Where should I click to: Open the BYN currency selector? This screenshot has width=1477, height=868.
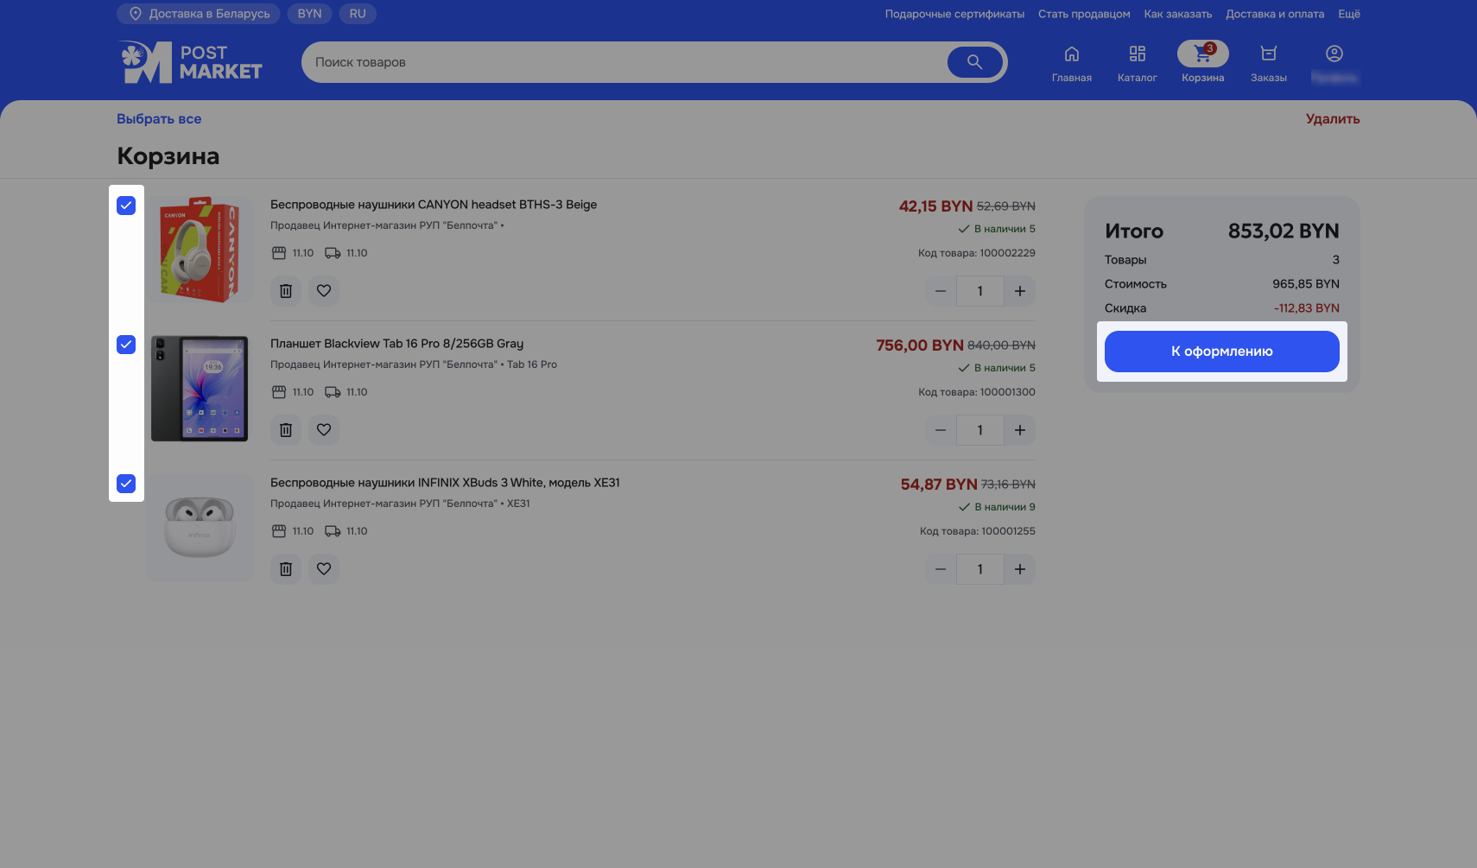point(309,14)
